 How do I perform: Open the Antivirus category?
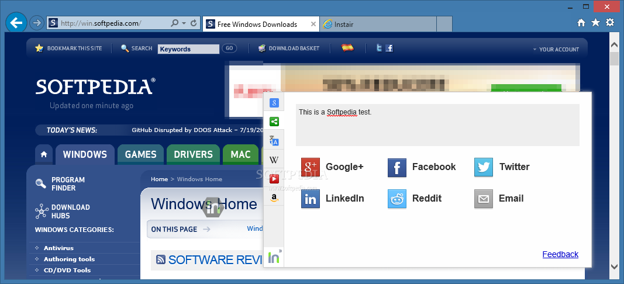58,248
